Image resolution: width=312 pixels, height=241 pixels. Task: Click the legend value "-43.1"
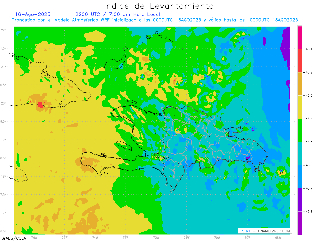point(308,49)
